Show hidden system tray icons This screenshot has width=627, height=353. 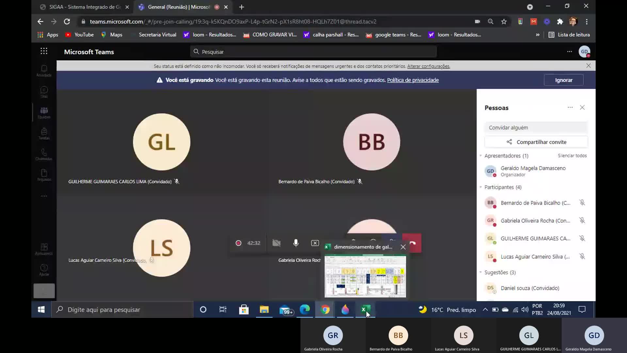pyautogui.click(x=485, y=310)
